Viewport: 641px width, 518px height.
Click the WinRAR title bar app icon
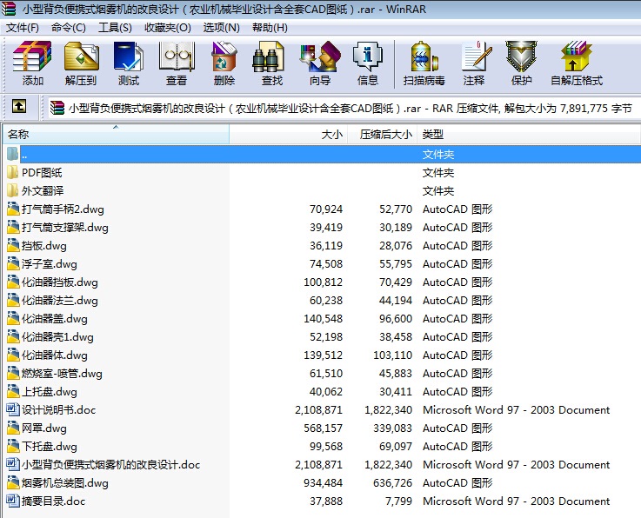[8, 9]
